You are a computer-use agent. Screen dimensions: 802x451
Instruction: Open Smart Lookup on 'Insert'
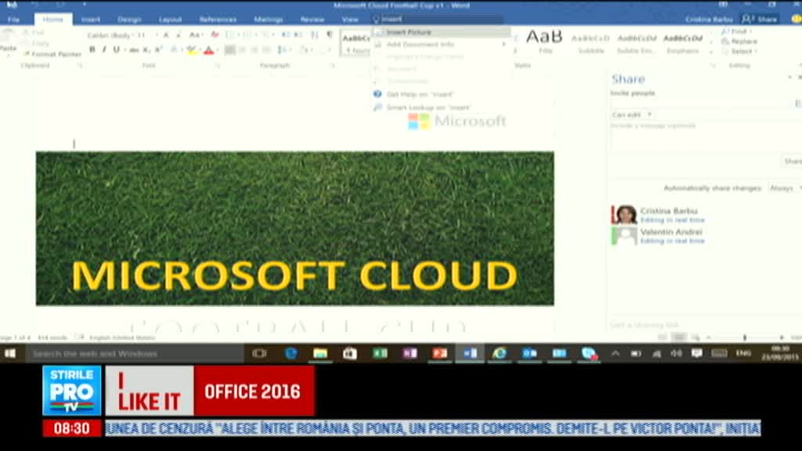pos(428,106)
